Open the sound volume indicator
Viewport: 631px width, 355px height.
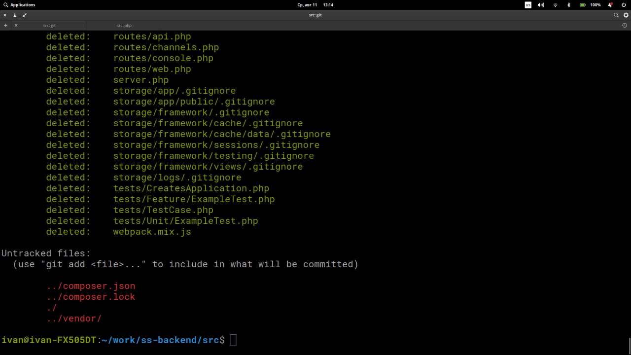coord(541,5)
